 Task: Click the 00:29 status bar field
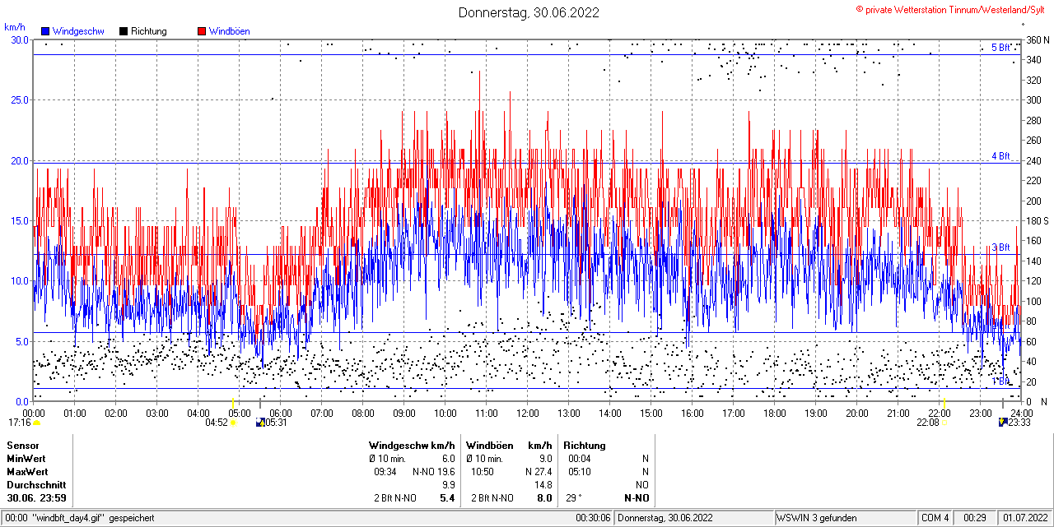(975, 518)
